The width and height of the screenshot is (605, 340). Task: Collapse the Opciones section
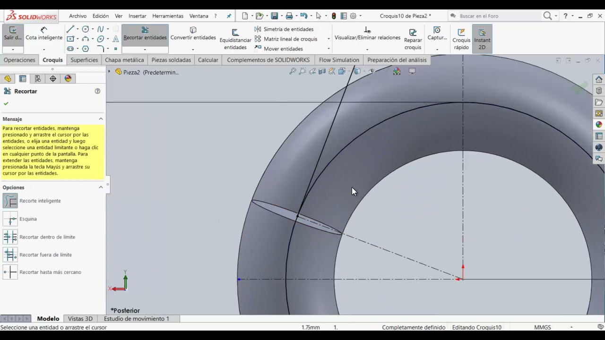pyautogui.click(x=101, y=187)
